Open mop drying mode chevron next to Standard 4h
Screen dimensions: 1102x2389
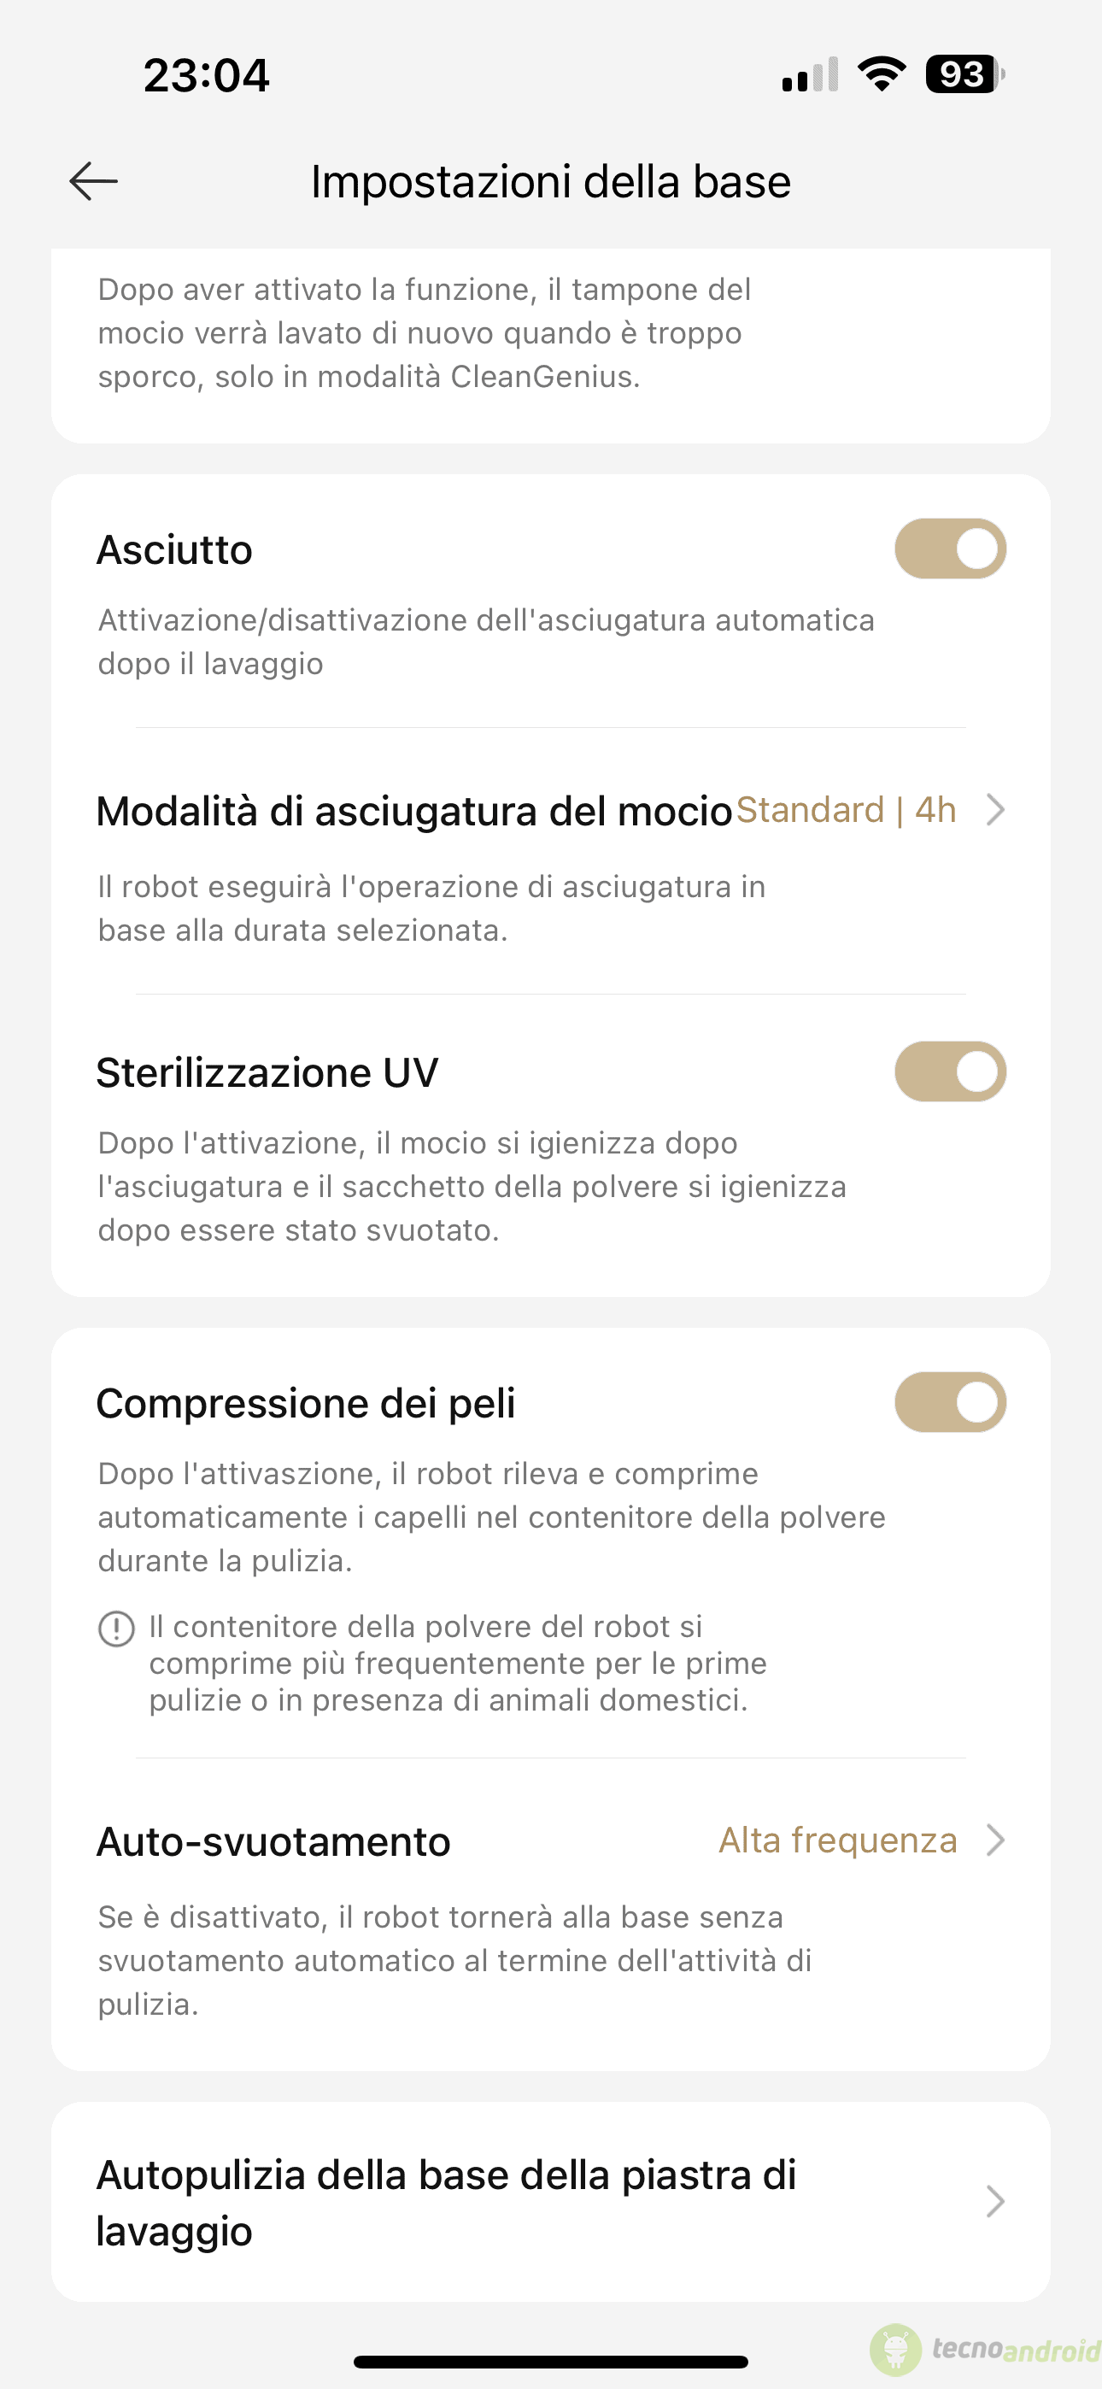click(x=995, y=810)
